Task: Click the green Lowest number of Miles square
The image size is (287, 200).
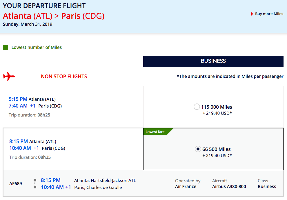Action: [x=6, y=48]
